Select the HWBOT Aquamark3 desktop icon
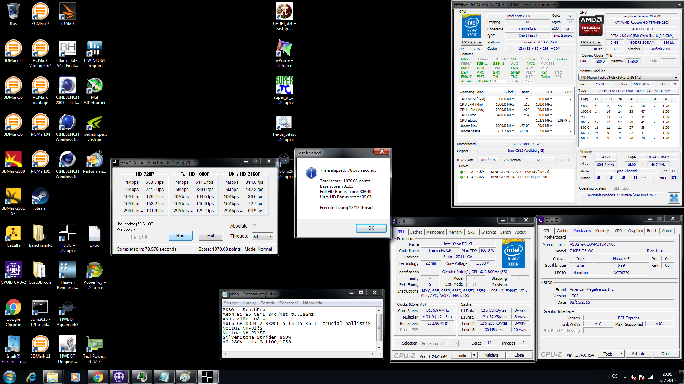 67,313
